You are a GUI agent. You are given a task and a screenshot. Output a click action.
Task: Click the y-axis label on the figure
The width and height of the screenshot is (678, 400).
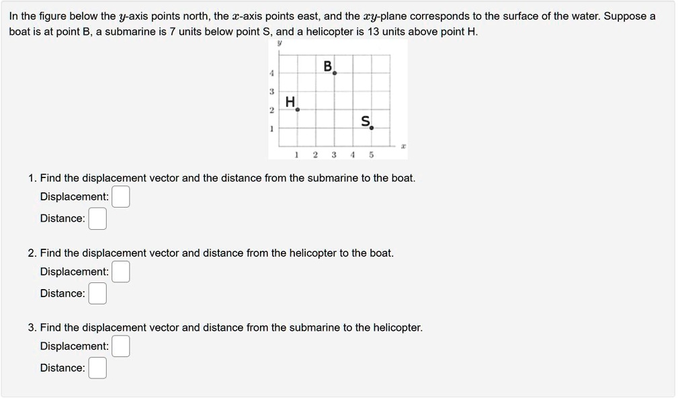coord(280,42)
